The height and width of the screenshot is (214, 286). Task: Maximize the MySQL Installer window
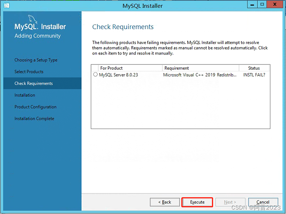(262, 5)
